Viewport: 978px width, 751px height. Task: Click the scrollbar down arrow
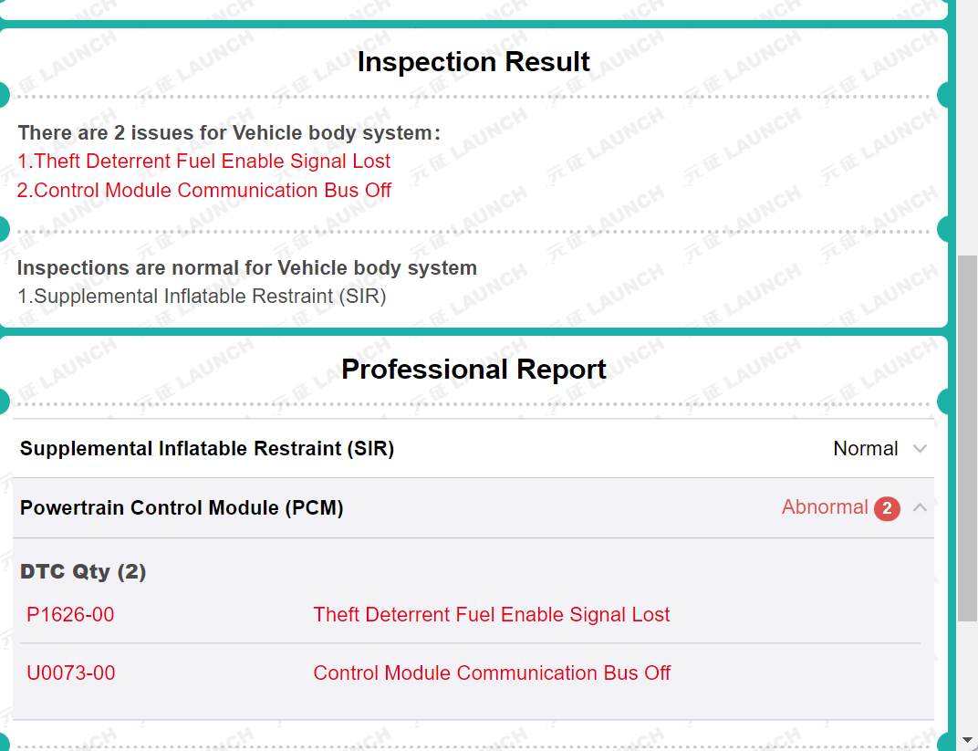(967, 740)
